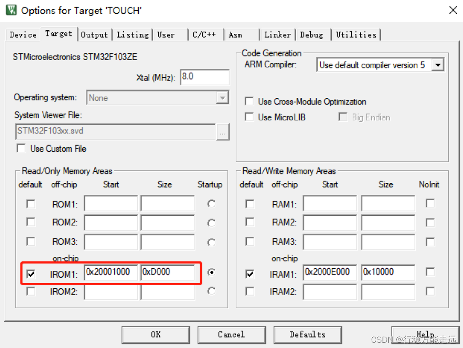Click the Keil app icon in title bar
This screenshot has height=348, width=463.
point(11,10)
